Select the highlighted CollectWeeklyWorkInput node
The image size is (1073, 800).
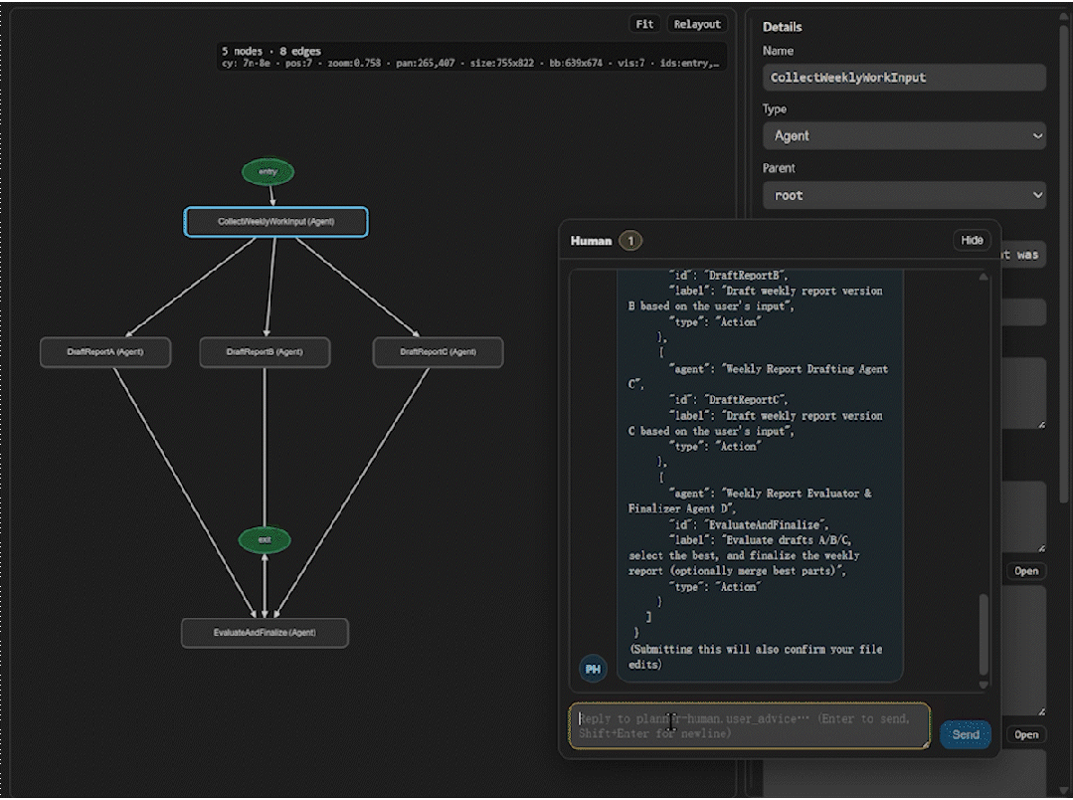tap(276, 222)
